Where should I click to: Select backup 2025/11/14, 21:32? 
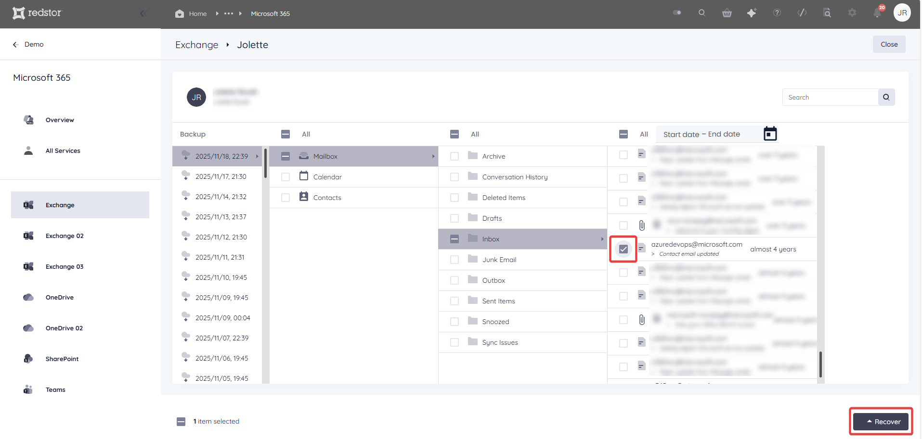click(x=217, y=197)
